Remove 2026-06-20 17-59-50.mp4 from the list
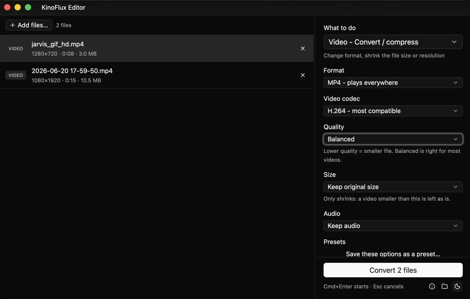The image size is (470, 299). click(303, 75)
